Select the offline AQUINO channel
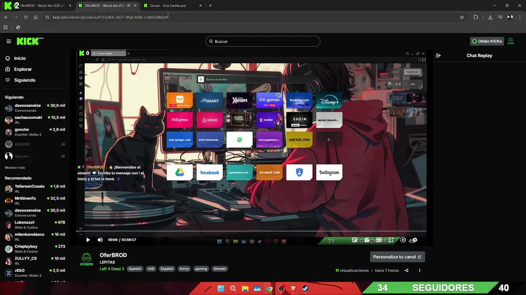 click(35, 144)
